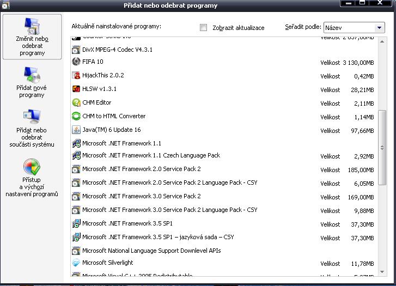The image size is (396, 286).
Task: Click the 11,78MB size value
Action: click(x=362, y=264)
